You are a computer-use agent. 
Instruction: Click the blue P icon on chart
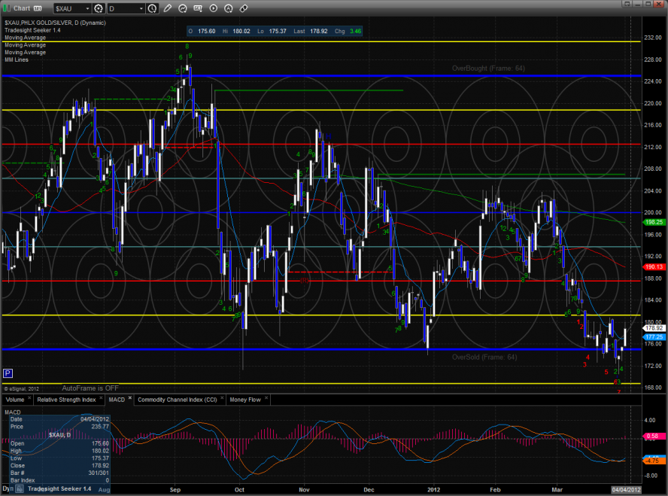click(x=8, y=373)
